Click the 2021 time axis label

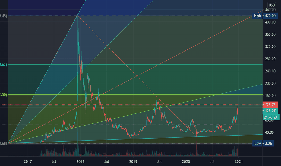[238, 161]
